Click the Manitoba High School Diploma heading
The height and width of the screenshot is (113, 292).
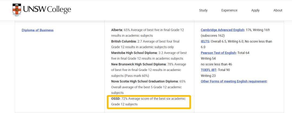pyautogui.click(x=134, y=53)
